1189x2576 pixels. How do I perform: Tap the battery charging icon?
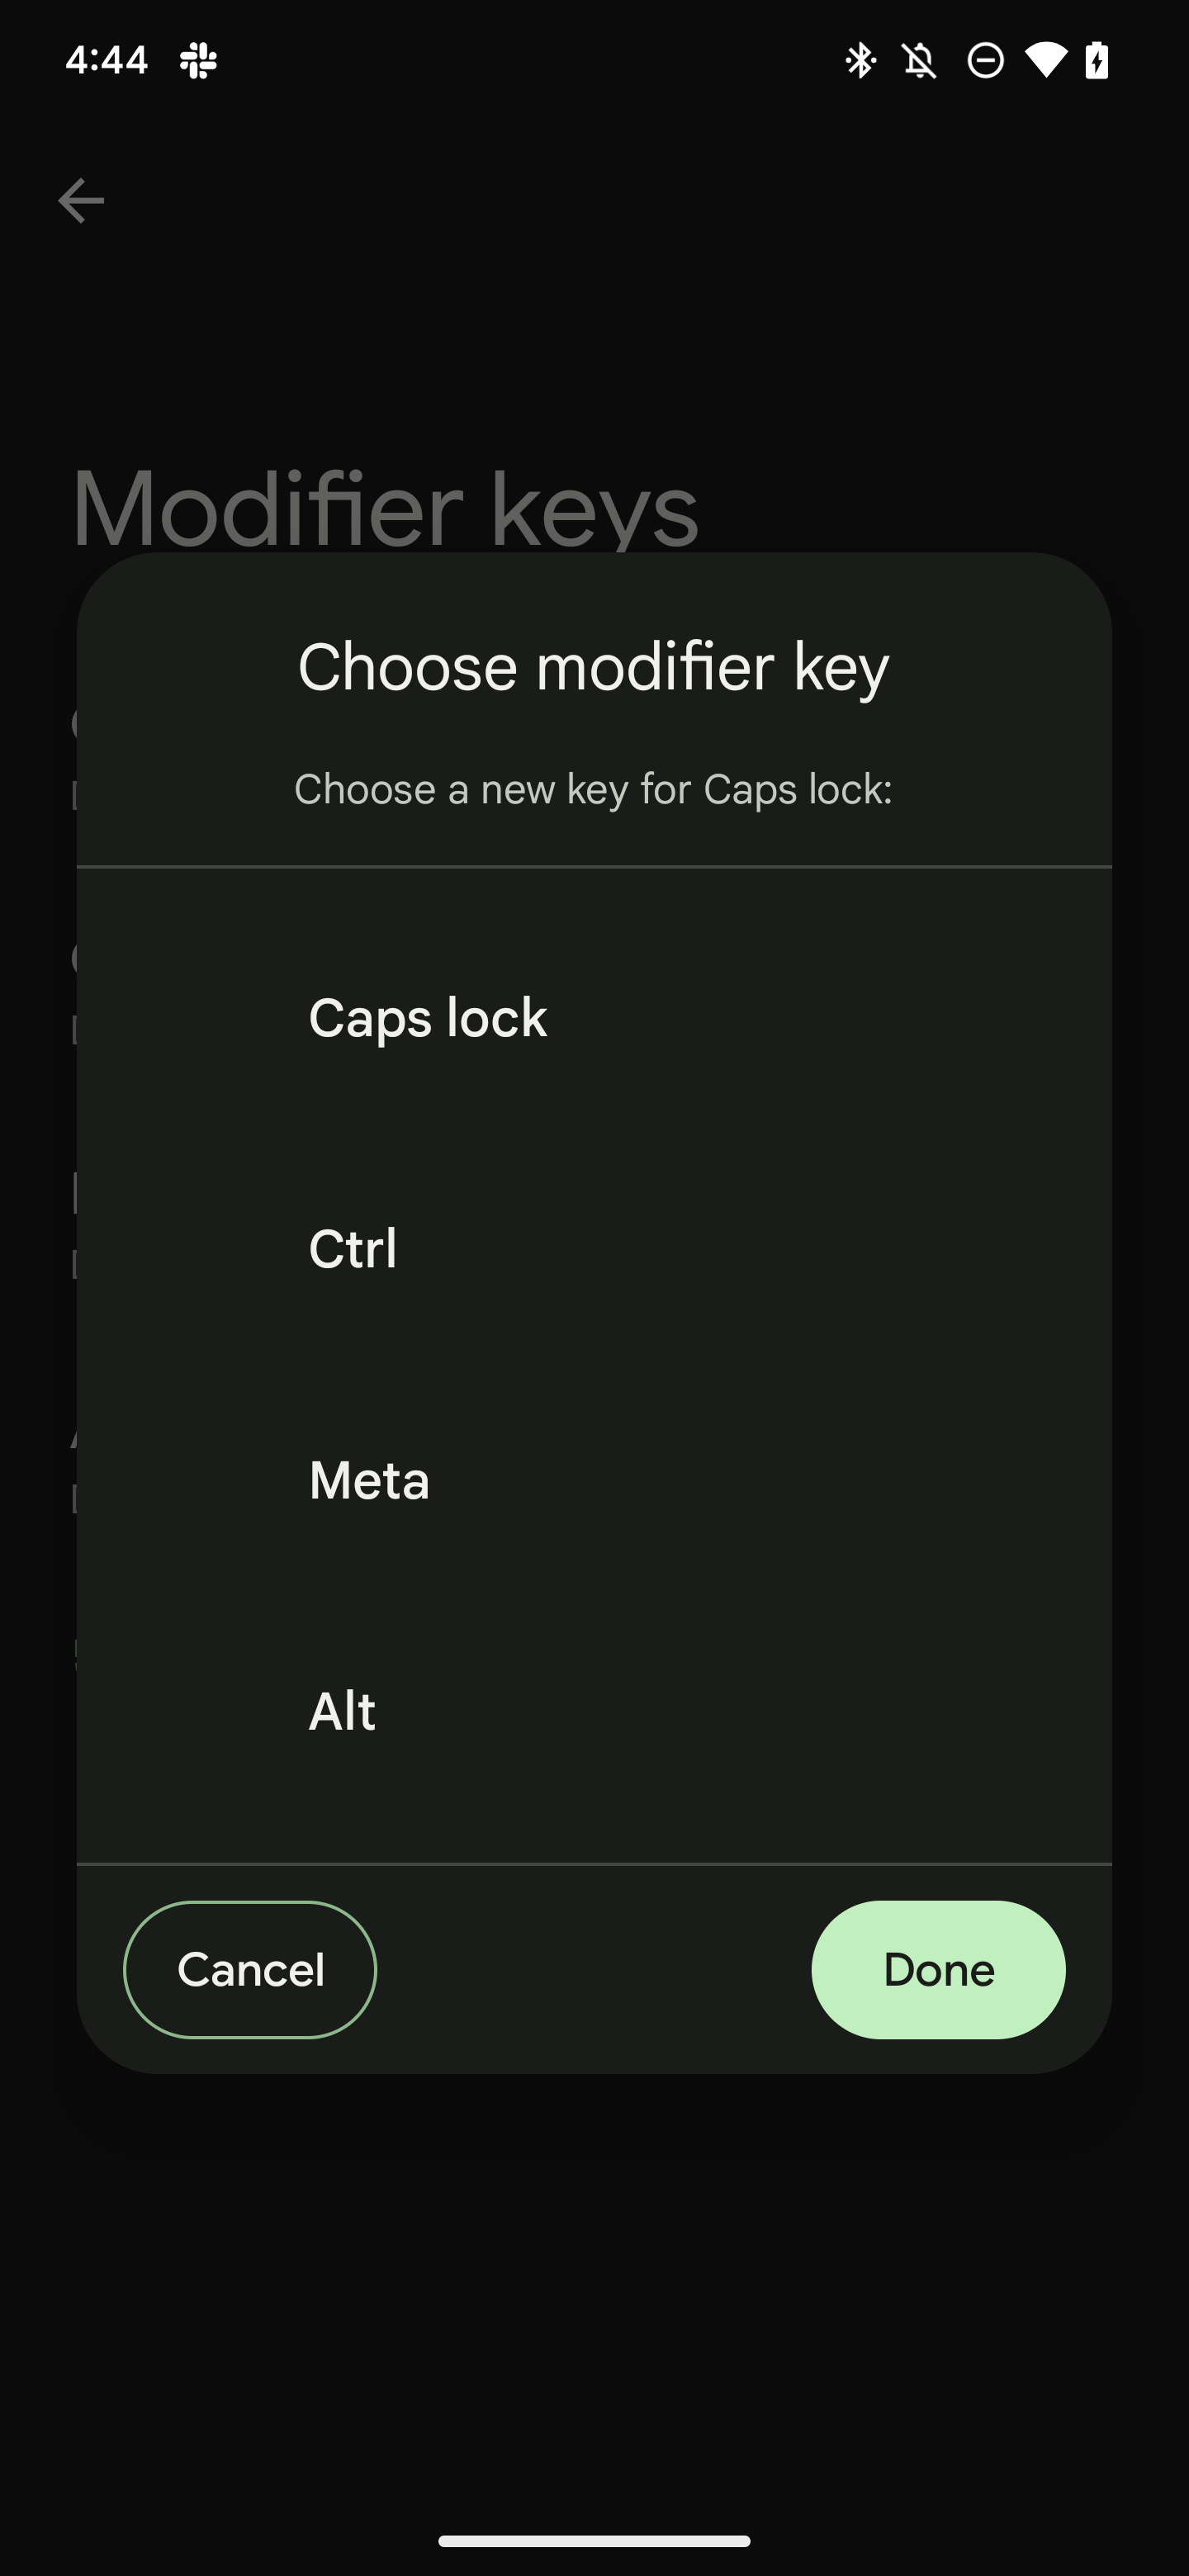pyautogui.click(x=1097, y=61)
